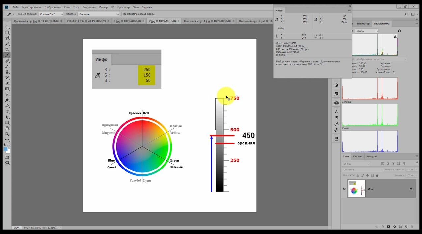Select the Healing Brush tool
This screenshot has height=234, width=422.
coord(7,61)
